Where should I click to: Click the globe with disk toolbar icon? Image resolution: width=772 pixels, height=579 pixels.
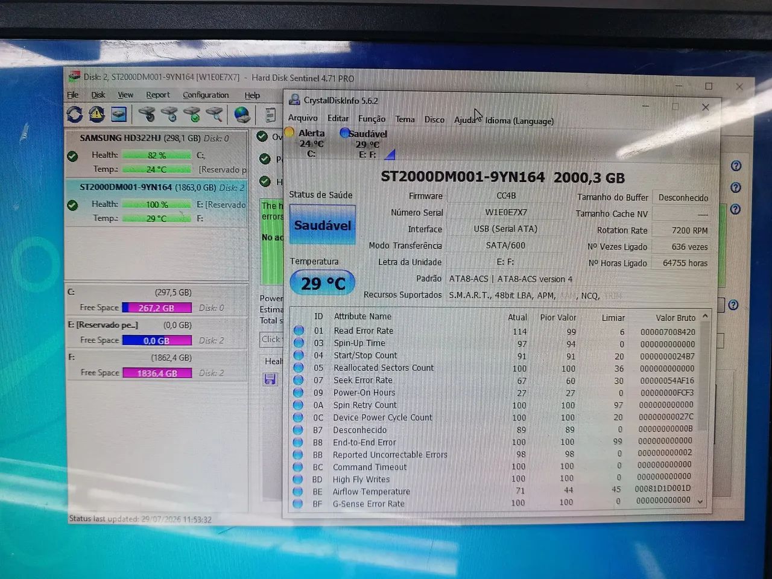[x=242, y=114]
